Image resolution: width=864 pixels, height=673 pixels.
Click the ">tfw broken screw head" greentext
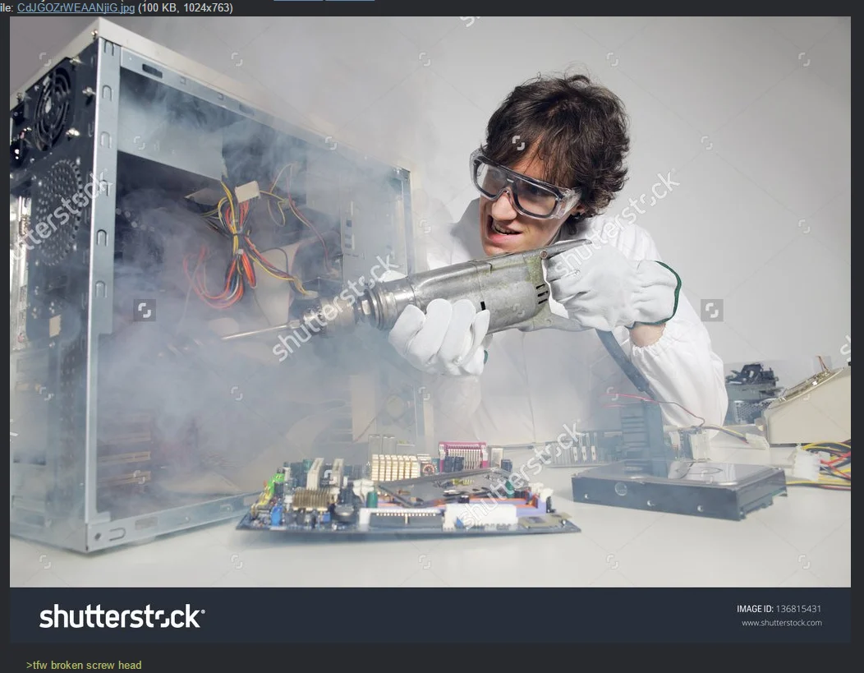pos(84,665)
